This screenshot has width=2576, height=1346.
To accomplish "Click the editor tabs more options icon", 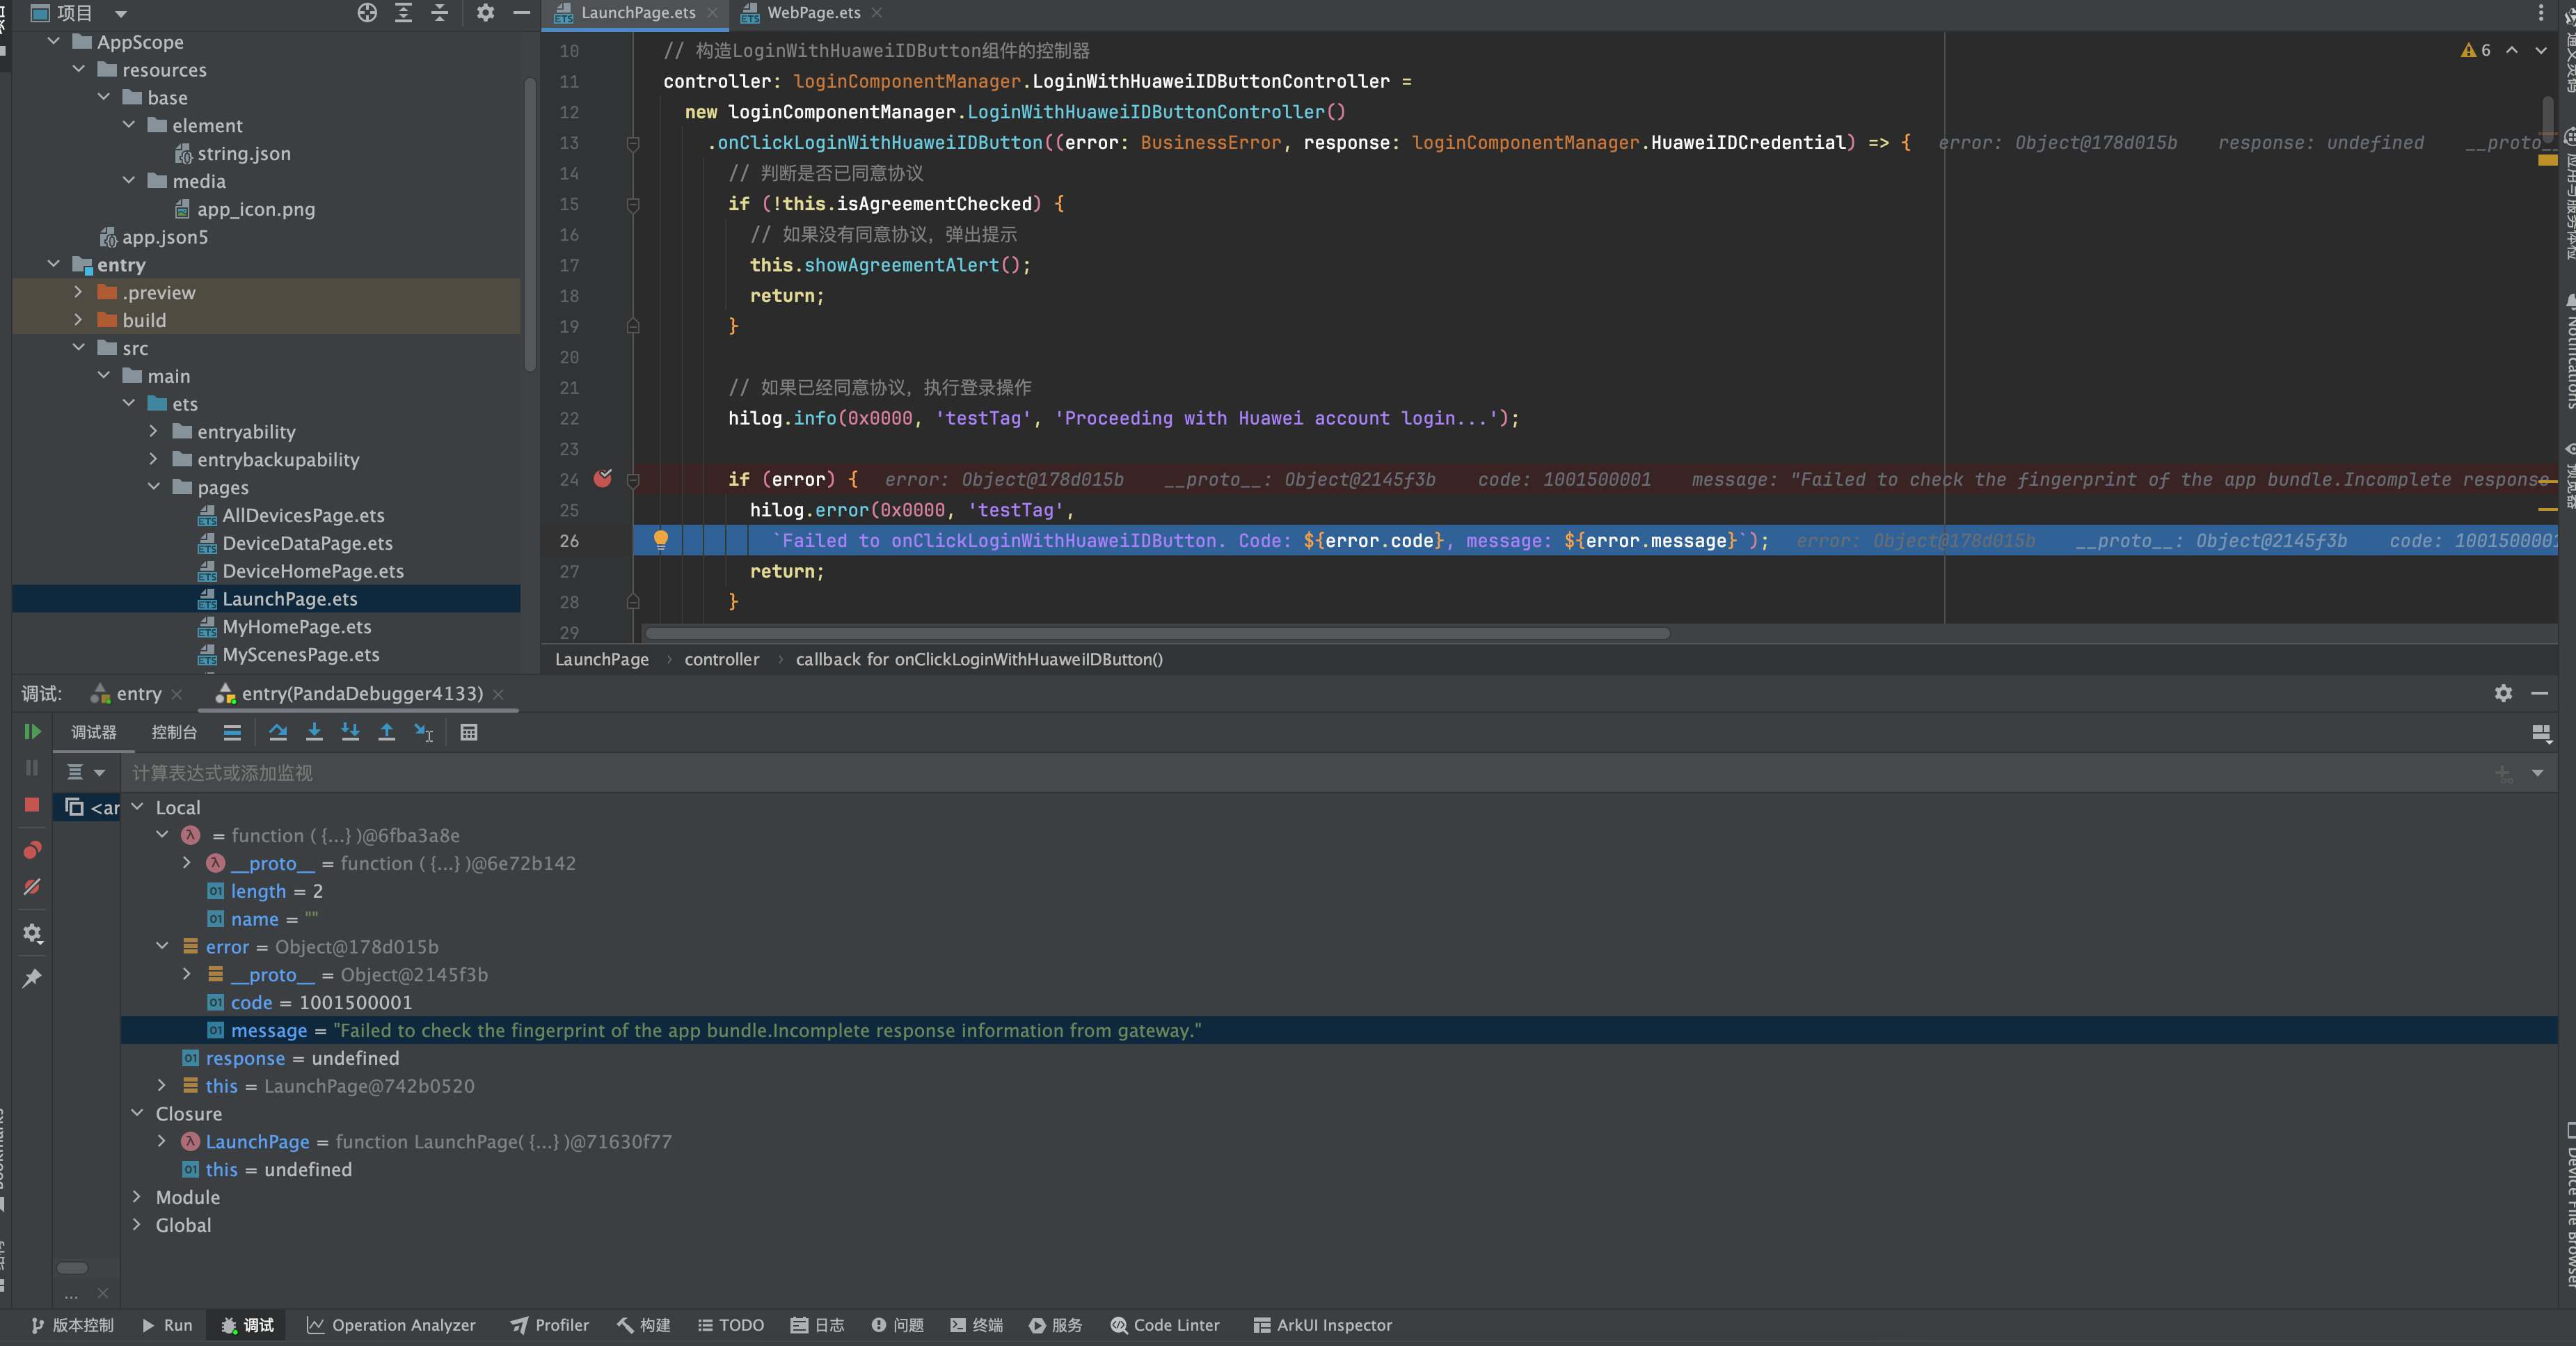I will [2541, 13].
